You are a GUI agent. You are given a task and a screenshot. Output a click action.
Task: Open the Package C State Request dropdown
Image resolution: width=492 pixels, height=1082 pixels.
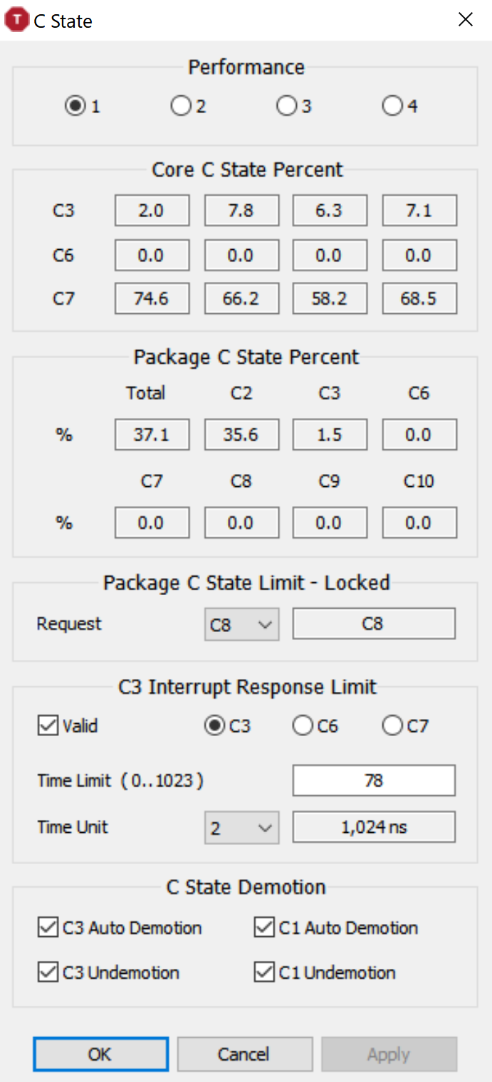[x=242, y=626]
